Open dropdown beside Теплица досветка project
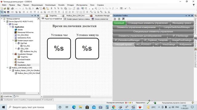This screenshot has height=110, width=197. [38, 19]
